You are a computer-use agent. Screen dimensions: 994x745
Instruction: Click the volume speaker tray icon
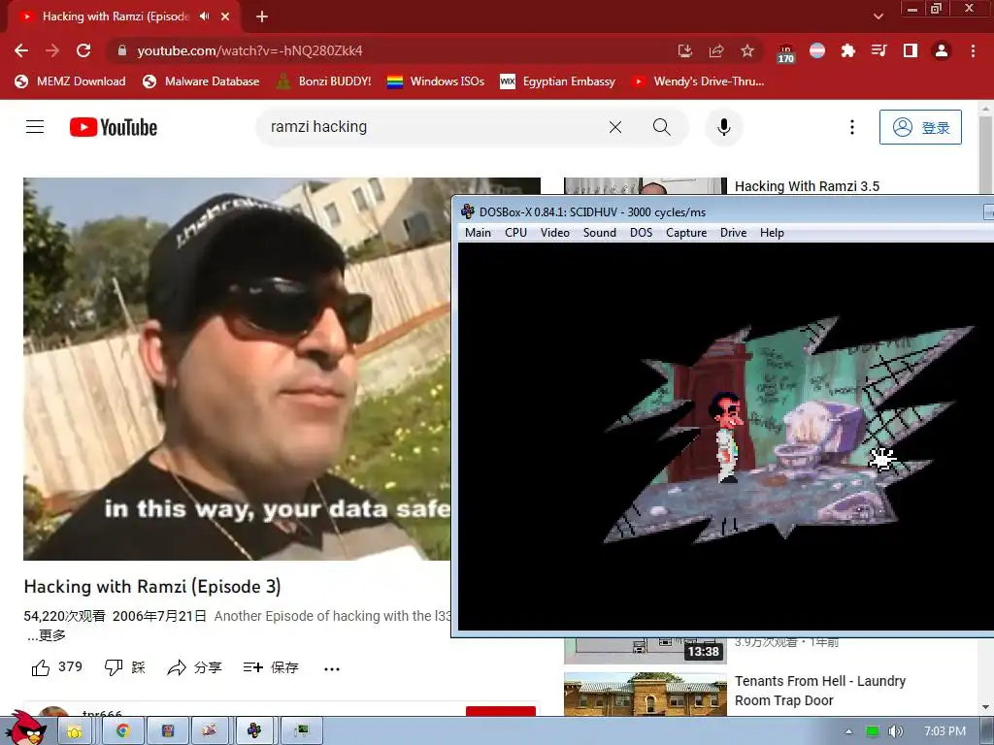(895, 731)
